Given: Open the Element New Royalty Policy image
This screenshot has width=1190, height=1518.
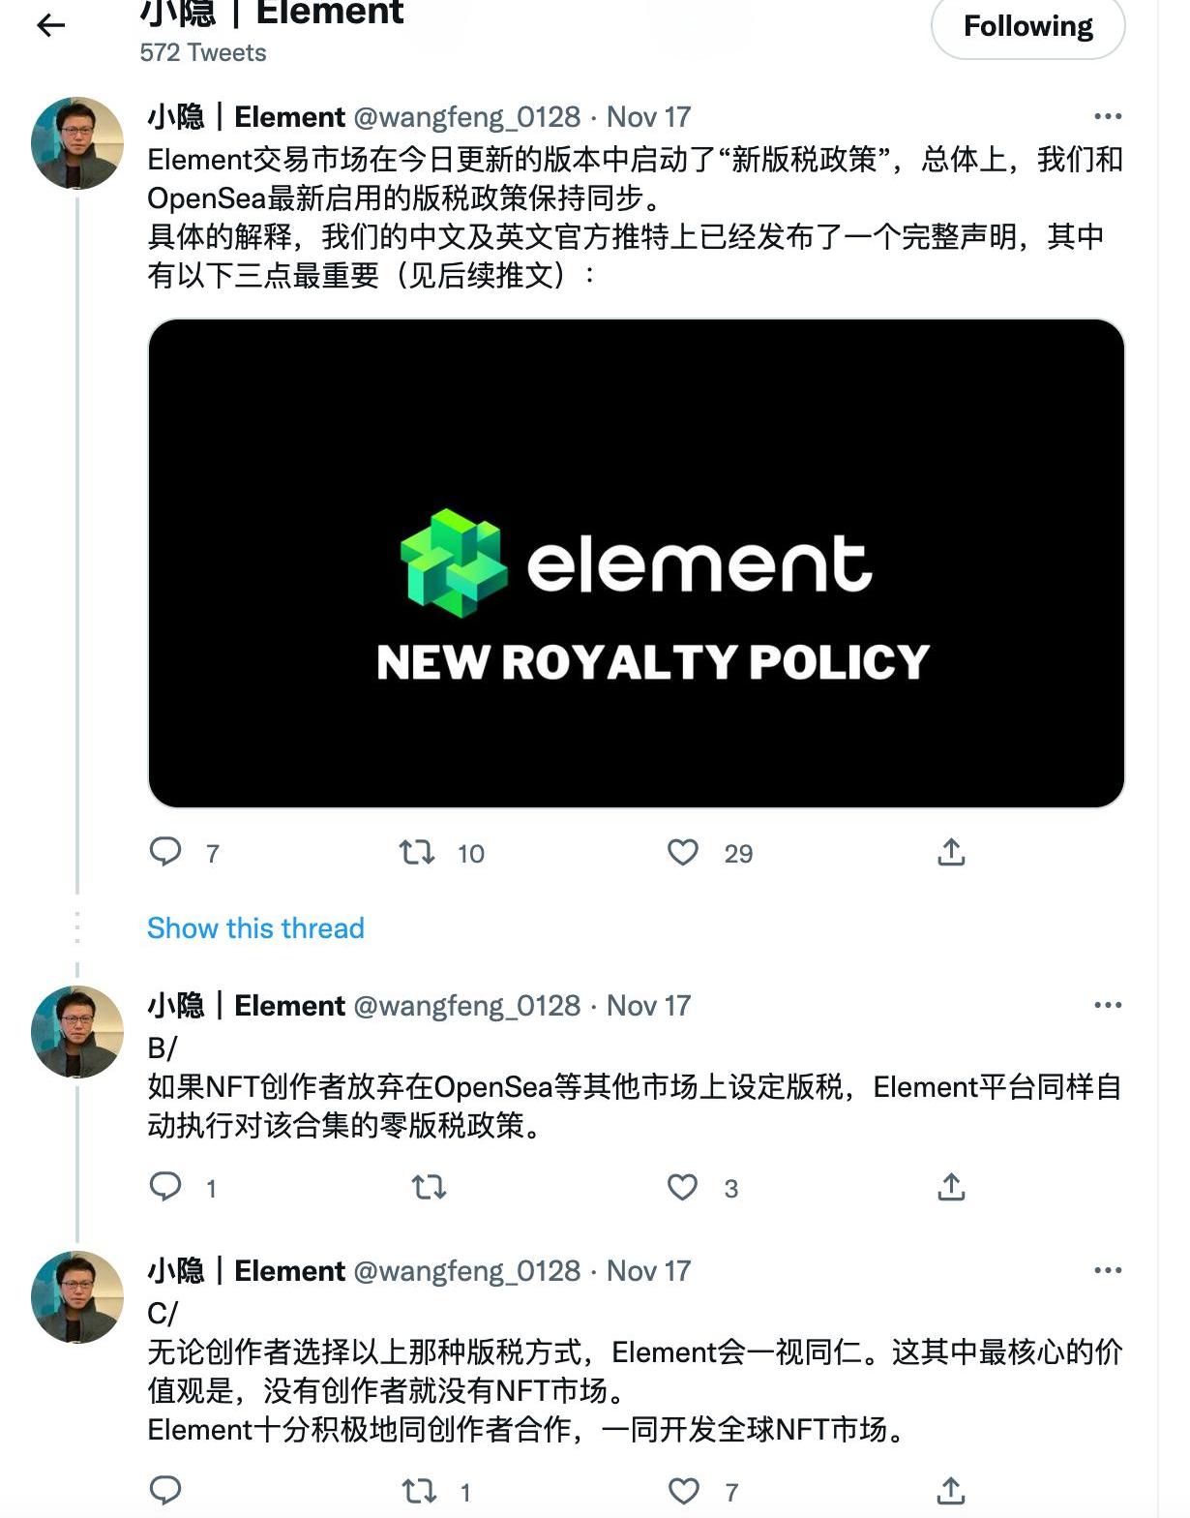Looking at the screenshot, I should point(636,562).
